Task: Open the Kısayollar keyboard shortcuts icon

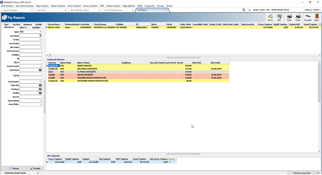Action: click(x=308, y=17)
